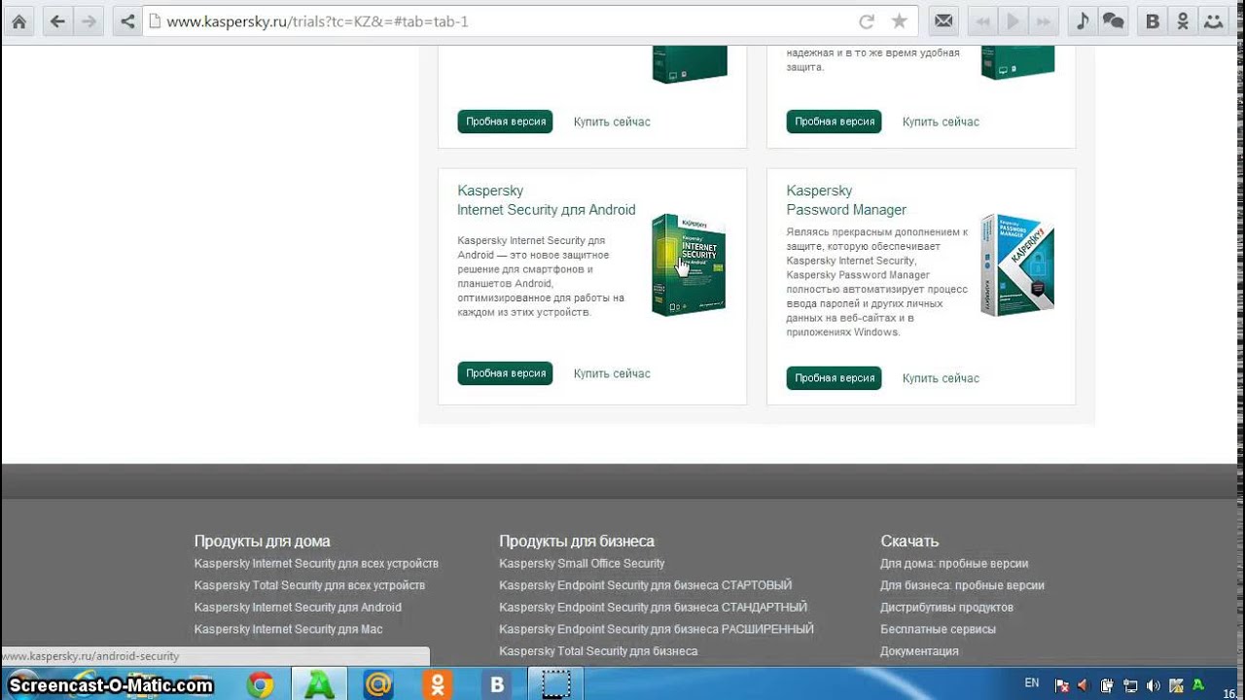Click the browser home icon
Screen dimensions: 1245x700
(x=18, y=21)
